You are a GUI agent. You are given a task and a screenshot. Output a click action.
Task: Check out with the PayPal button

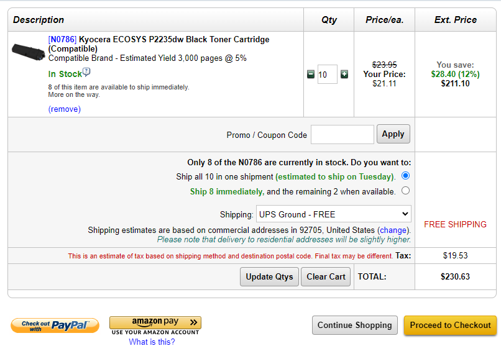[55, 326]
